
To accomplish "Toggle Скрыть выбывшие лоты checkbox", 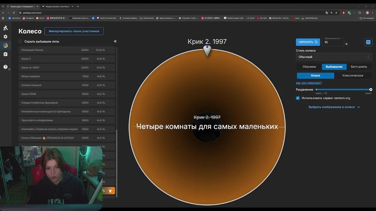I will coord(20,41).
